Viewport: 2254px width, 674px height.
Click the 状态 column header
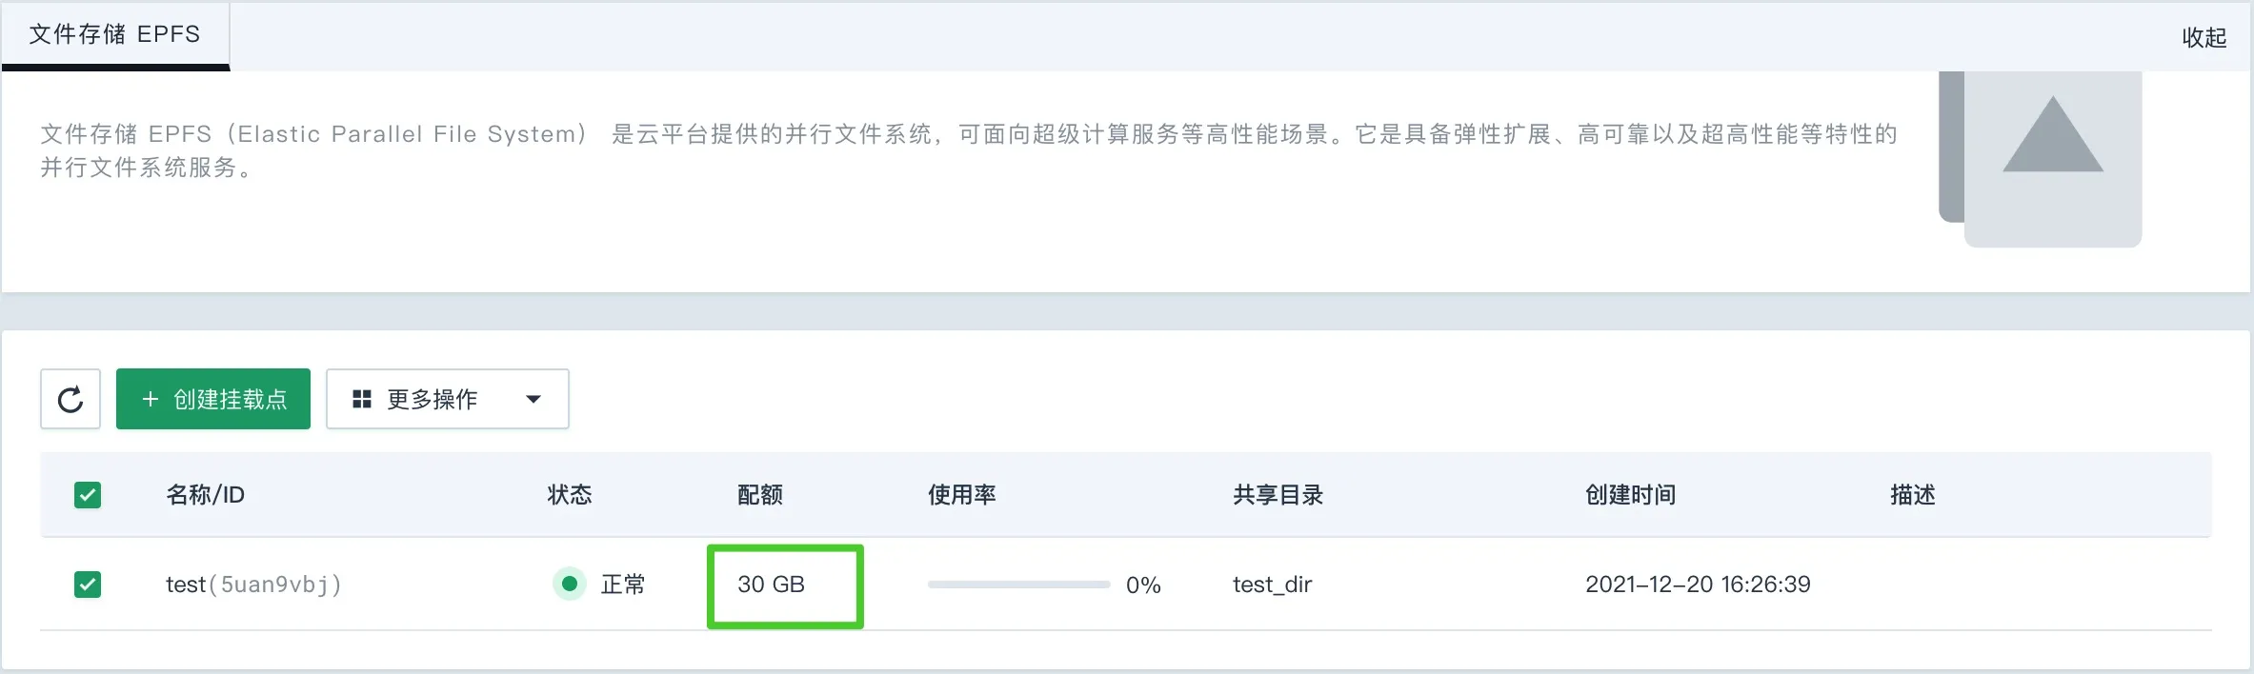coord(570,495)
